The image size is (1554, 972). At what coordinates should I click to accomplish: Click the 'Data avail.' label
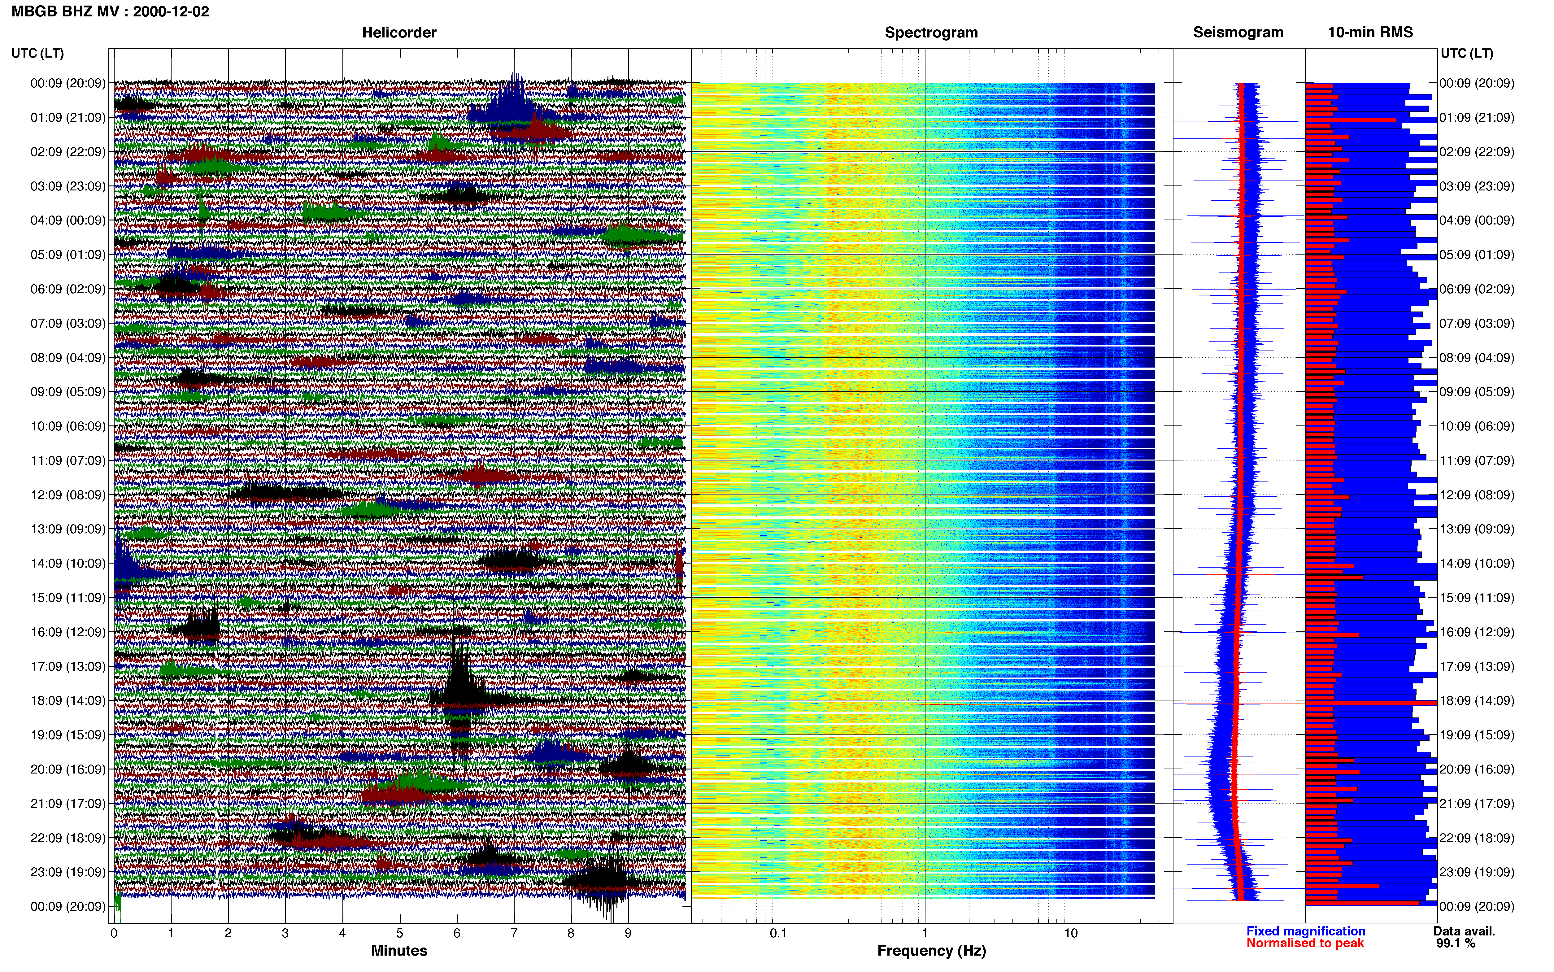[1464, 931]
